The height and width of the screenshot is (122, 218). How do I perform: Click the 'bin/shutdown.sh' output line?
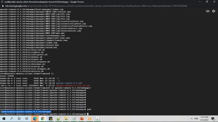pyautogui.click(x=22, y=64)
